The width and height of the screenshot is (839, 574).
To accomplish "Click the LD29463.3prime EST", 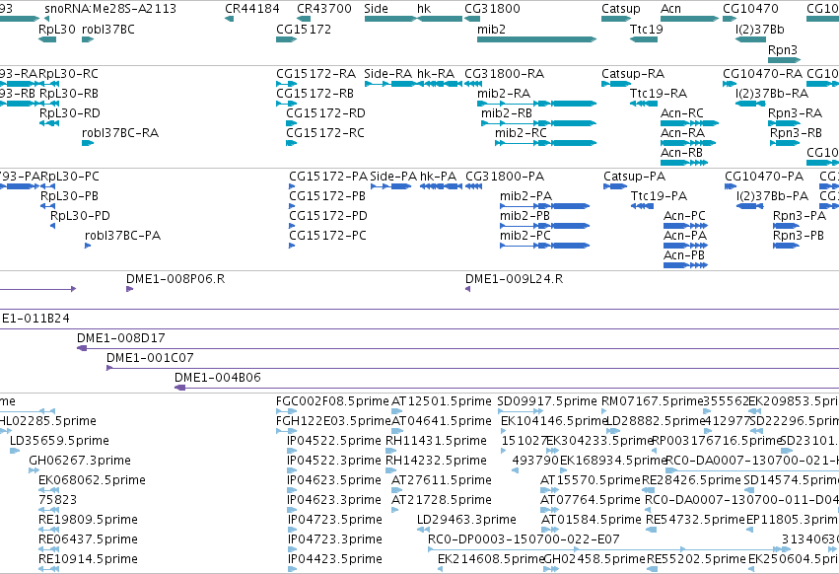I will point(423,530).
